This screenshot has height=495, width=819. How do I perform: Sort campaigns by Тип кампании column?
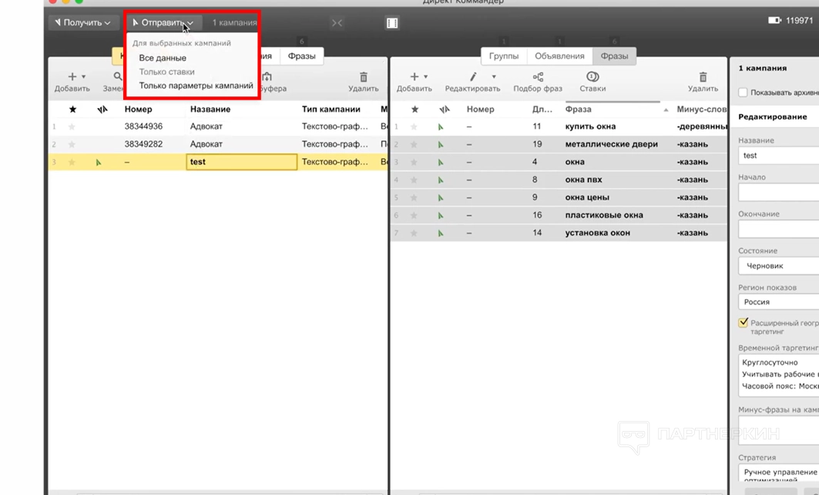331,109
